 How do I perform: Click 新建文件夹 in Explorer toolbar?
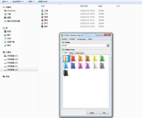43,2
